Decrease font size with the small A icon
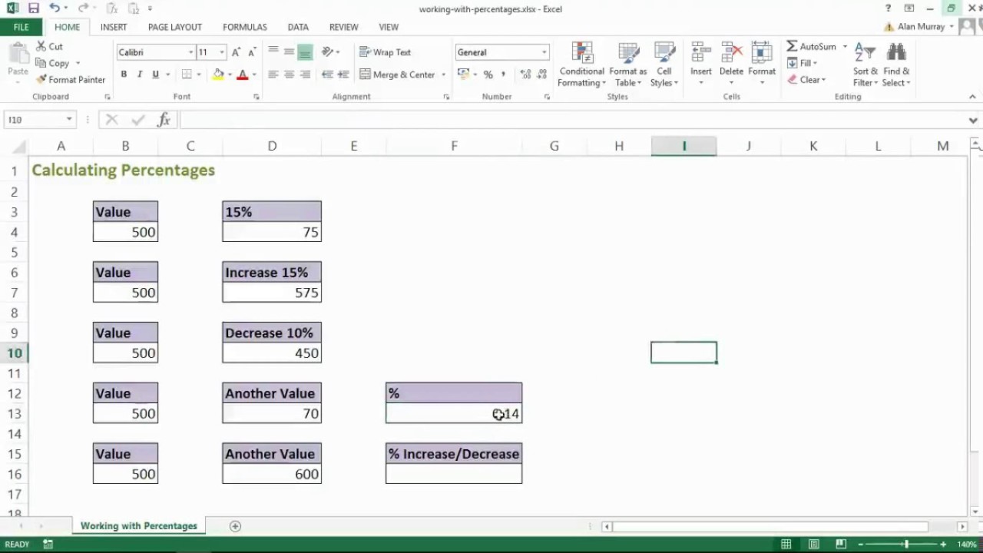Image resolution: width=983 pixels, height=553 pixels. click(251, 52)
